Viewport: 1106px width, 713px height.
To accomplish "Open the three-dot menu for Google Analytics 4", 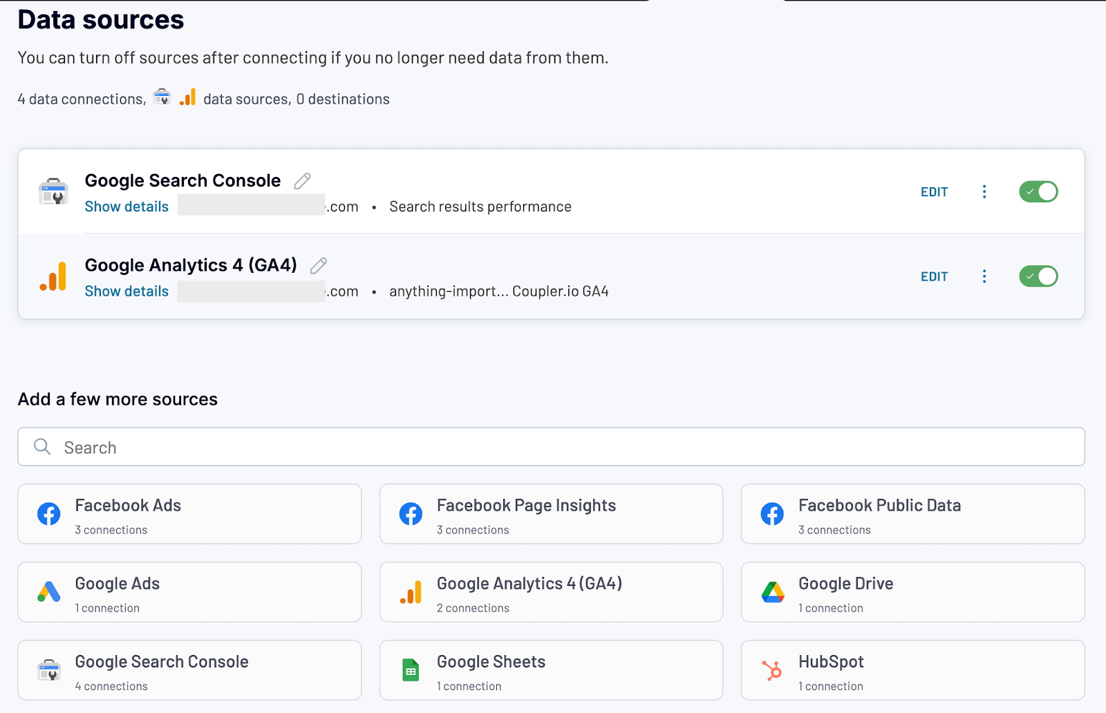I will 984,276.
